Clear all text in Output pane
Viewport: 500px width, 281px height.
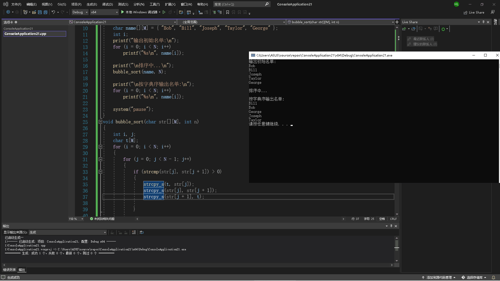click(x=134, y=232)
